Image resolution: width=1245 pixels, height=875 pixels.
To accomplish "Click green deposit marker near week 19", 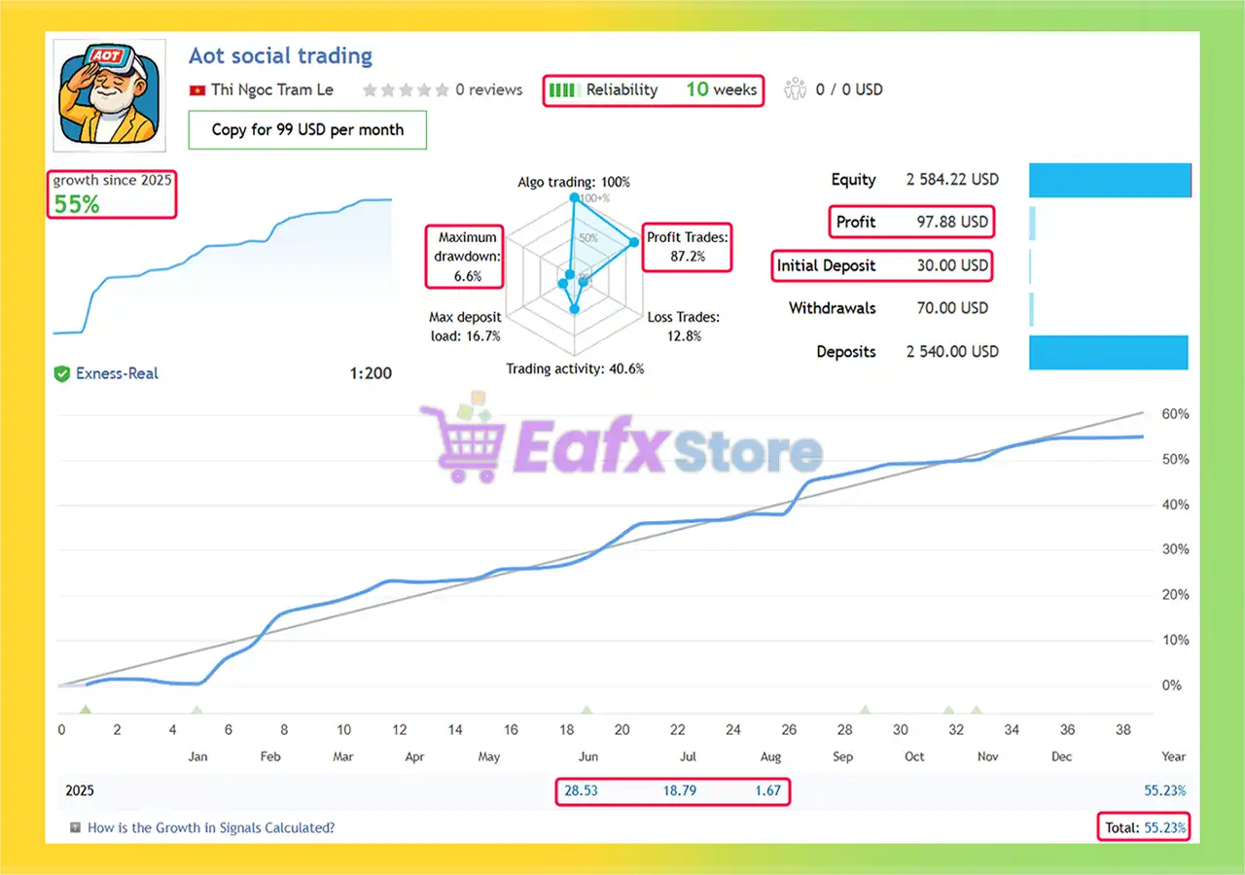I will [587, 711].
